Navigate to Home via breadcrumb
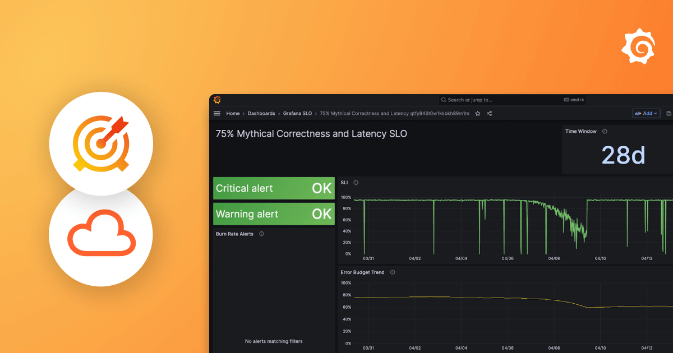This screenshot has width=673, height=353. (x=233, y=113)
